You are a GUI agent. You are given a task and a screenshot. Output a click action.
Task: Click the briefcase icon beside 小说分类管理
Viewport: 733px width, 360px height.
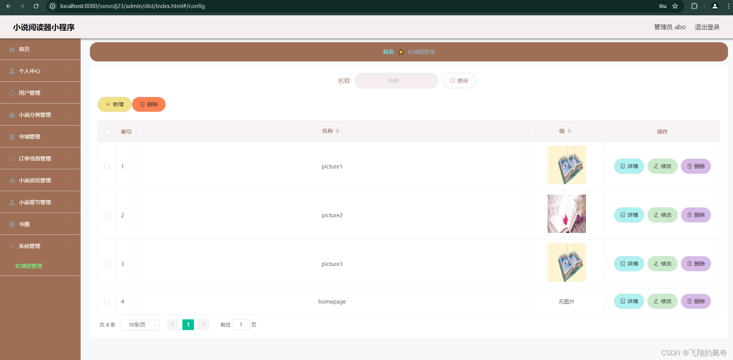[12, 115]
